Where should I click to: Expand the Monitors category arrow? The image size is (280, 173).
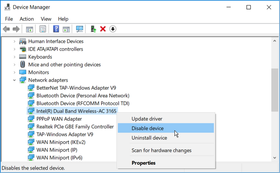tap(15, 72)
